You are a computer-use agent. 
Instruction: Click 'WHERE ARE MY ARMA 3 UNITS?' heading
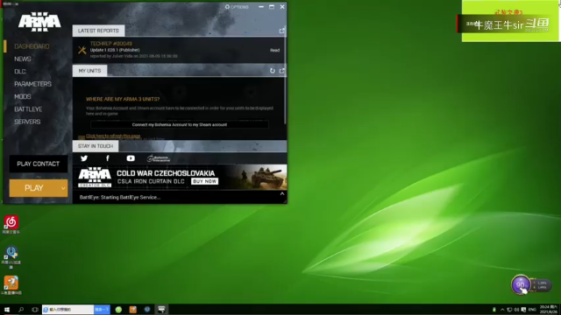(x=123, y=99)
